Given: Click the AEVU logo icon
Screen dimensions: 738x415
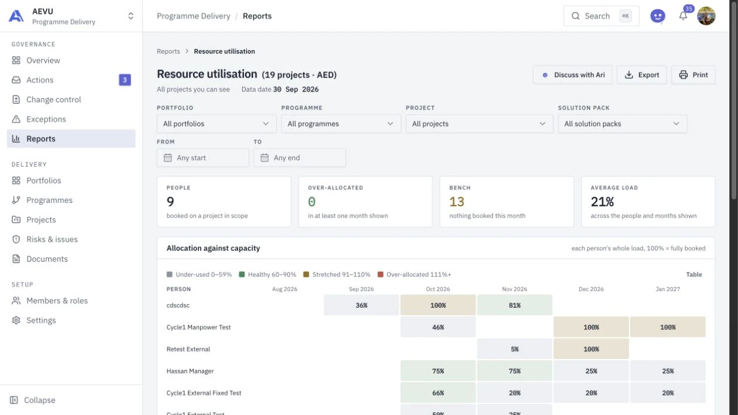Looking at the screenshot, I should click(x=16, y=16).
